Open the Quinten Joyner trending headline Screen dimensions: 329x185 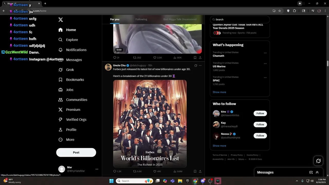point(238,26)
